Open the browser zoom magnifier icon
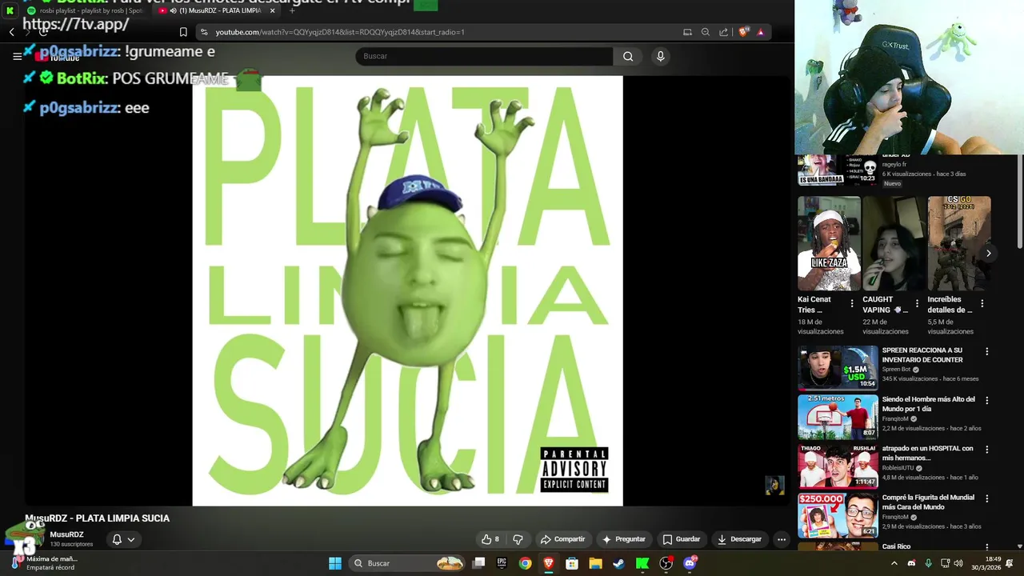 tap(705, 32)
